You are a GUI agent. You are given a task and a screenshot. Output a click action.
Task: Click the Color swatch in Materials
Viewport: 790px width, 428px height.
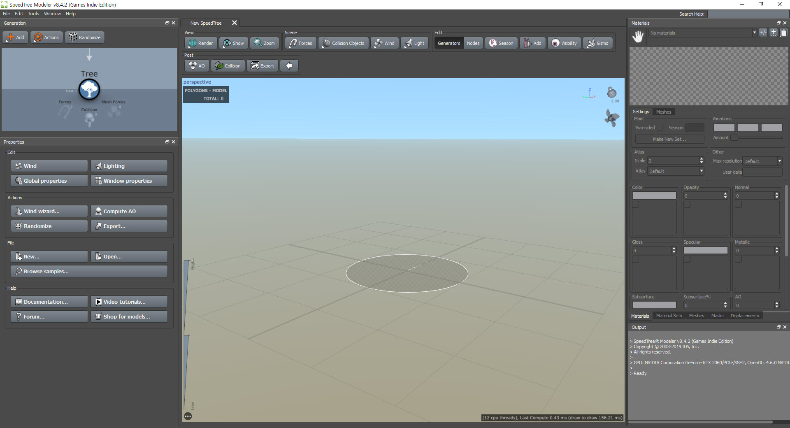pos(654,196)
